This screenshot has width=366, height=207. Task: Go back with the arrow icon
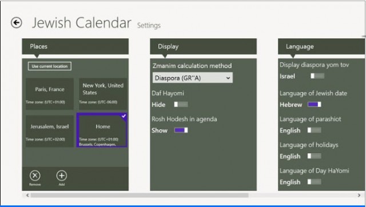point(17,23)
